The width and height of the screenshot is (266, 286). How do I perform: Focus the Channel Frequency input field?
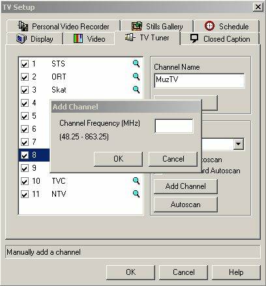(x=174, y=126)
